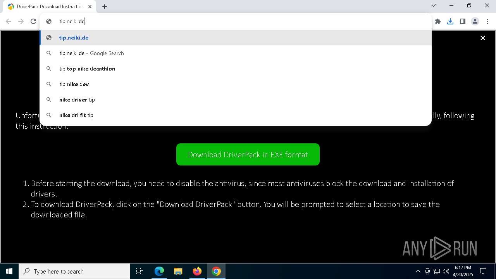This screenshot has height=279, width=496.
Task: Click the tray device icon beside the chevron
Action: [427, 271]
